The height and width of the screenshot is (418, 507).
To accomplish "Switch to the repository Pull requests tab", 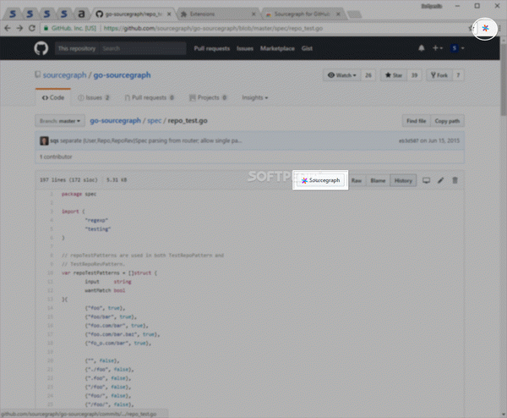I will 150,97.
